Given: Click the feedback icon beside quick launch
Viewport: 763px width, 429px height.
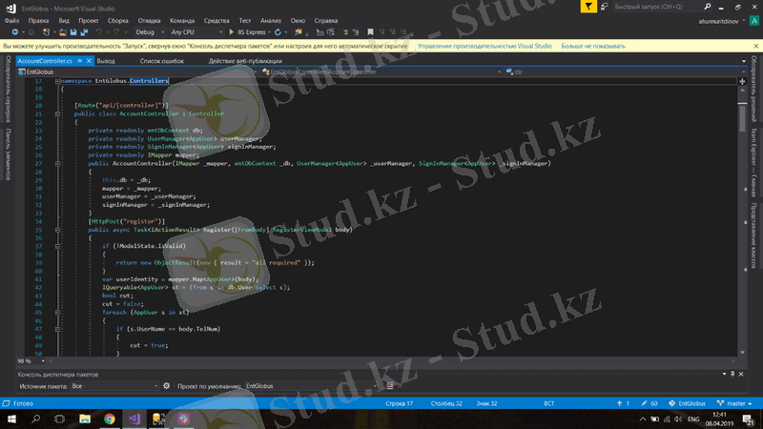Looking at the screenshot, I should (605, 7).
